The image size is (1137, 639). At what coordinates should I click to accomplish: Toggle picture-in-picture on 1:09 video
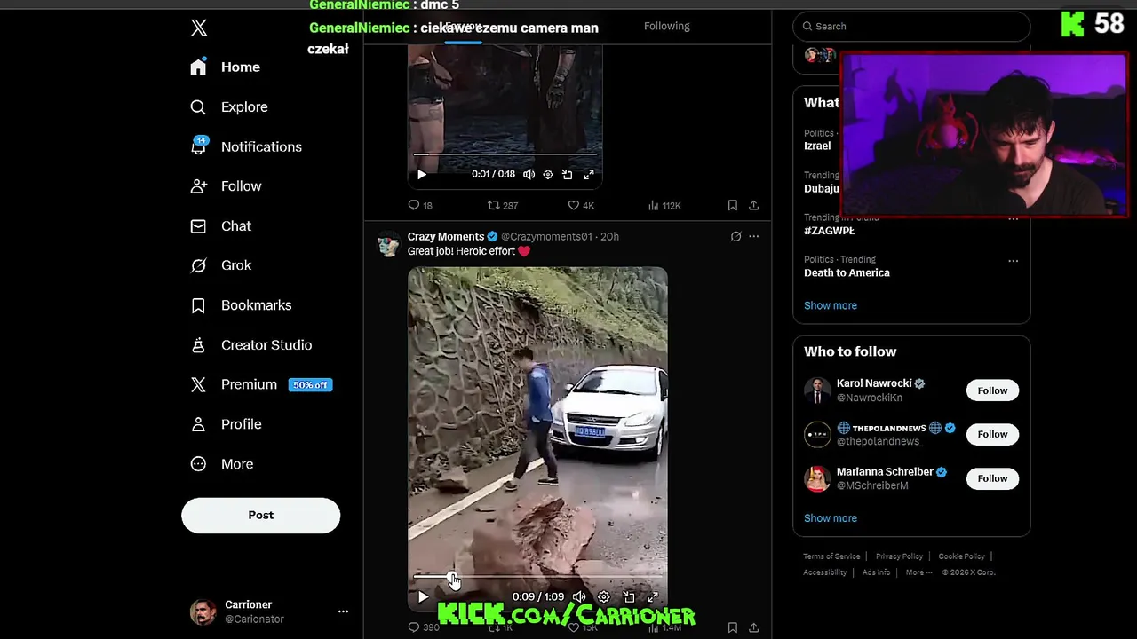coord(629,597)
